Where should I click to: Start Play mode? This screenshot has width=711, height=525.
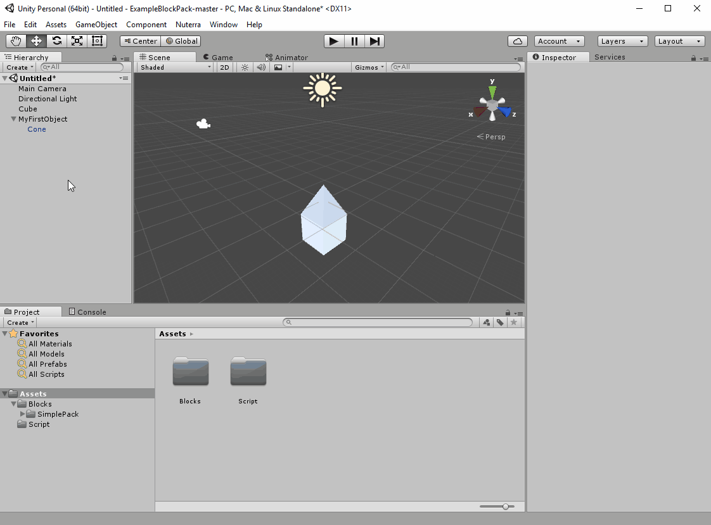pos(334,41)
